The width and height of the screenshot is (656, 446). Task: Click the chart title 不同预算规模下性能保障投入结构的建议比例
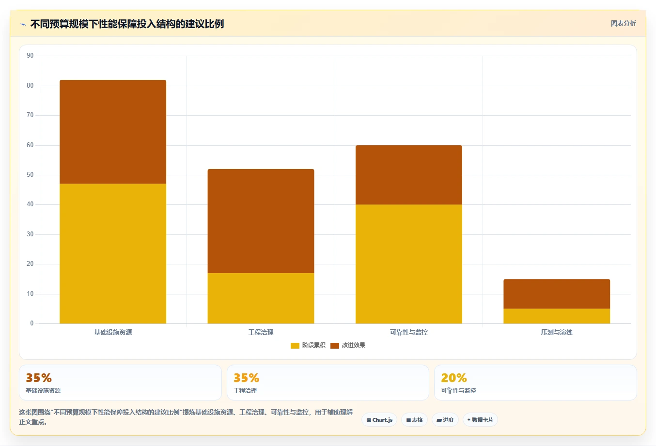[x=127, y=24]
